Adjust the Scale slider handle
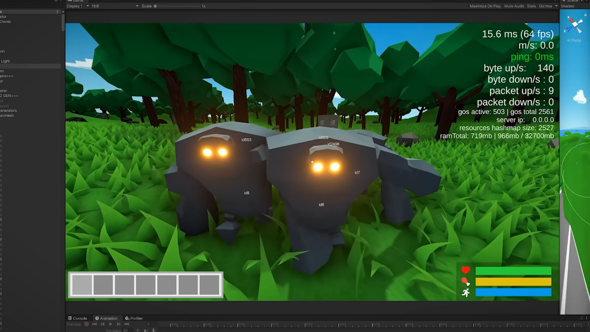The width and height of the screenshot is (590, 332). [155, 6]
